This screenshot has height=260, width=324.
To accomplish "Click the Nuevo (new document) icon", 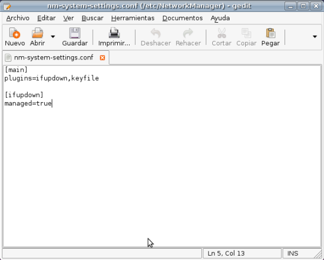I will [x=15, y=34].
